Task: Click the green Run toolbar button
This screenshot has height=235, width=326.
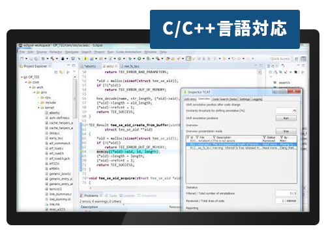Action: point(139,59)
